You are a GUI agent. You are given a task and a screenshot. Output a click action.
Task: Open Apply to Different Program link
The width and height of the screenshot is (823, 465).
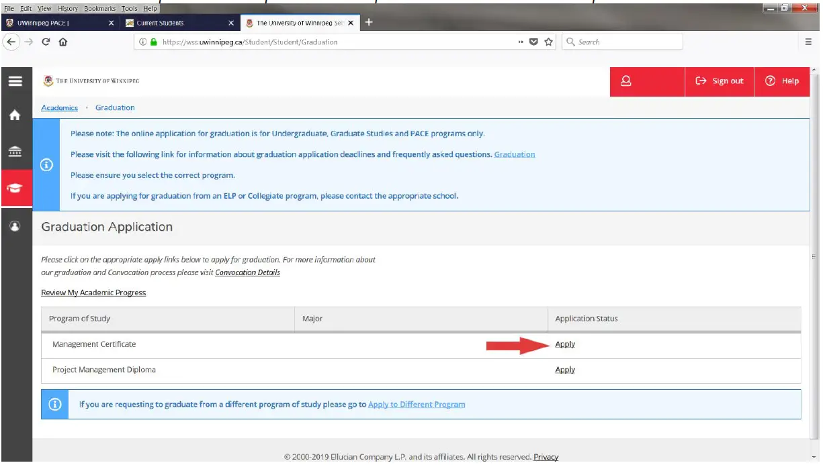417,405
